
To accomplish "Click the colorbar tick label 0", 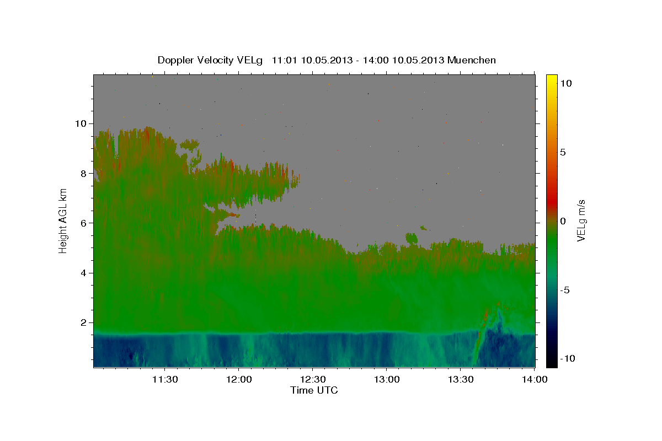I will [x=563, y=221].
